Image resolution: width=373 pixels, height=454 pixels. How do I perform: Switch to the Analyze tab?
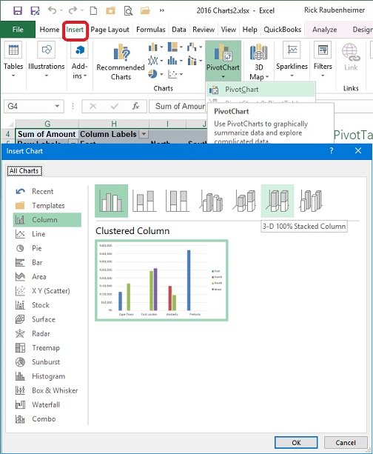[x=324, y=30]
